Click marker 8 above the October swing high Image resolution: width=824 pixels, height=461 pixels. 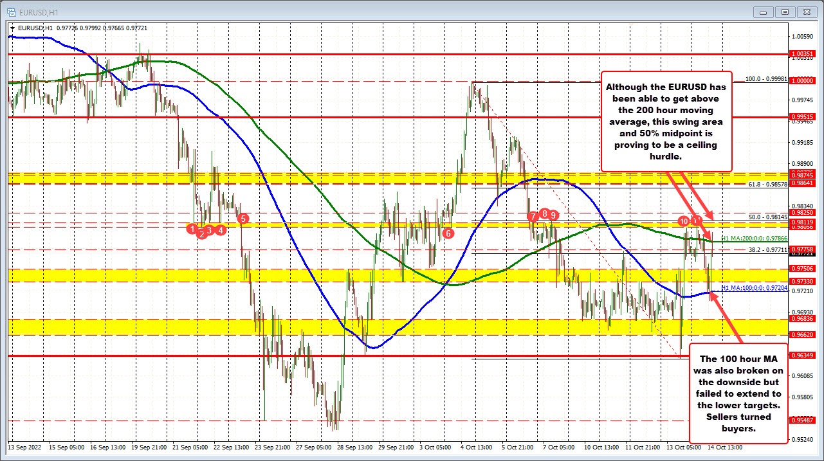[544, 213]
